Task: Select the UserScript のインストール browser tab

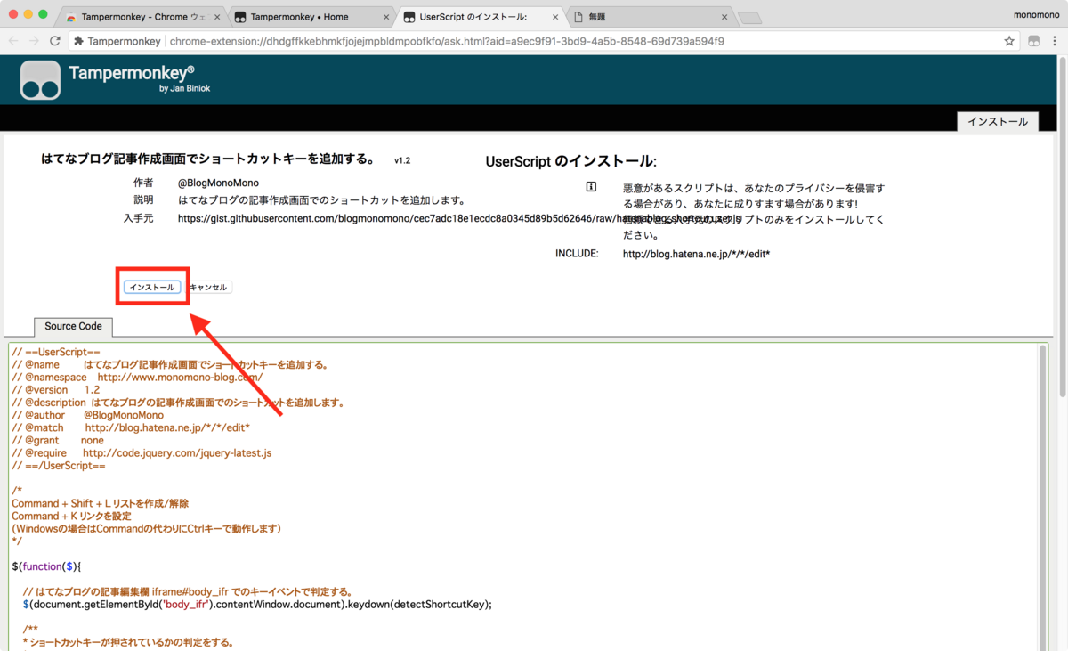Action: pyautogui.click(x=481, y=17)
